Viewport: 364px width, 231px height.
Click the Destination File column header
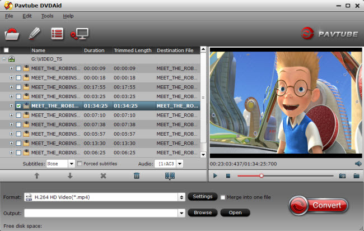[x=178, y=50]
